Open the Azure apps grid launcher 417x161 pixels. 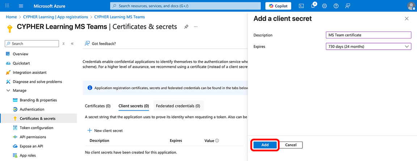[x=7, y=6]
